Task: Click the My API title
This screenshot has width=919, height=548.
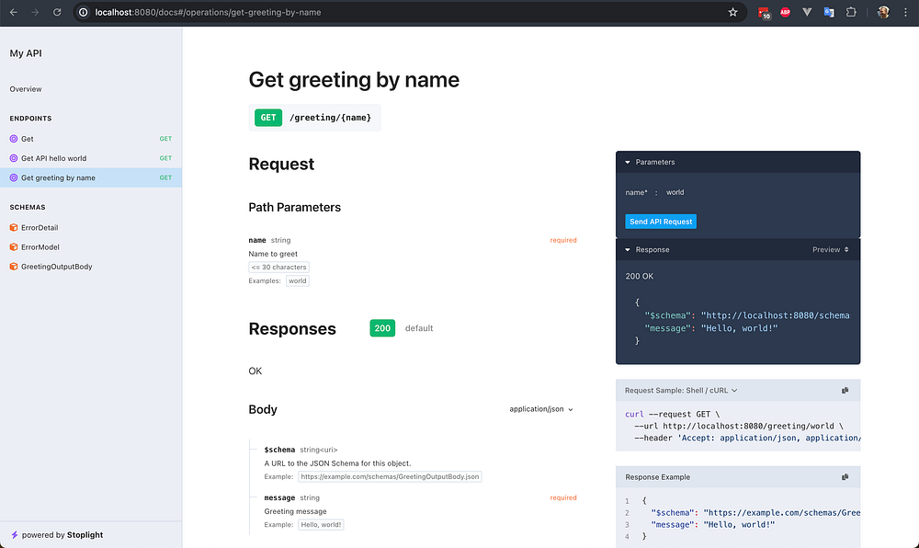Action: pyautogui.click(x=26, y=53)
